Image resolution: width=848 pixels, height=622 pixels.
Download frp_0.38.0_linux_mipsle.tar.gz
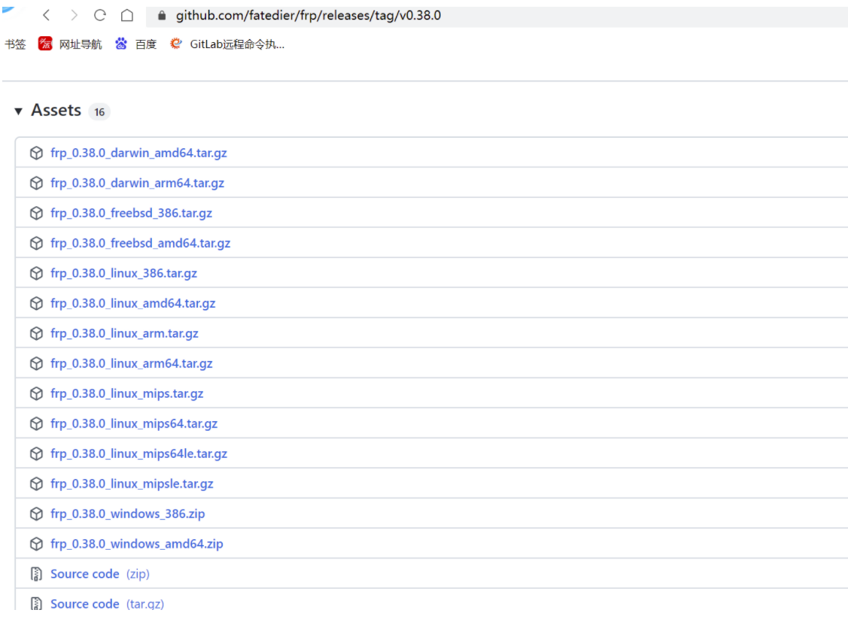(x=132, y=484)
